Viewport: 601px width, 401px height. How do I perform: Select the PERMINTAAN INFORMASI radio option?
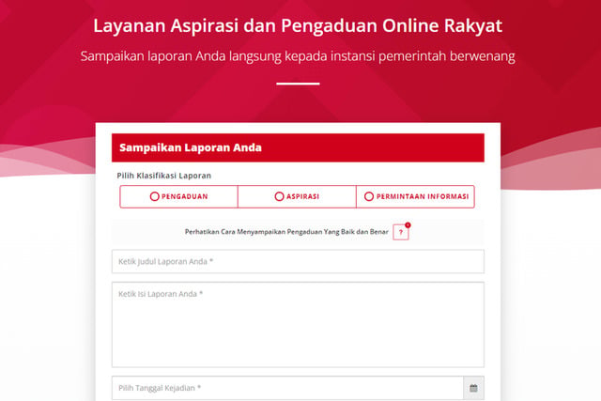[x=415, y=196]
